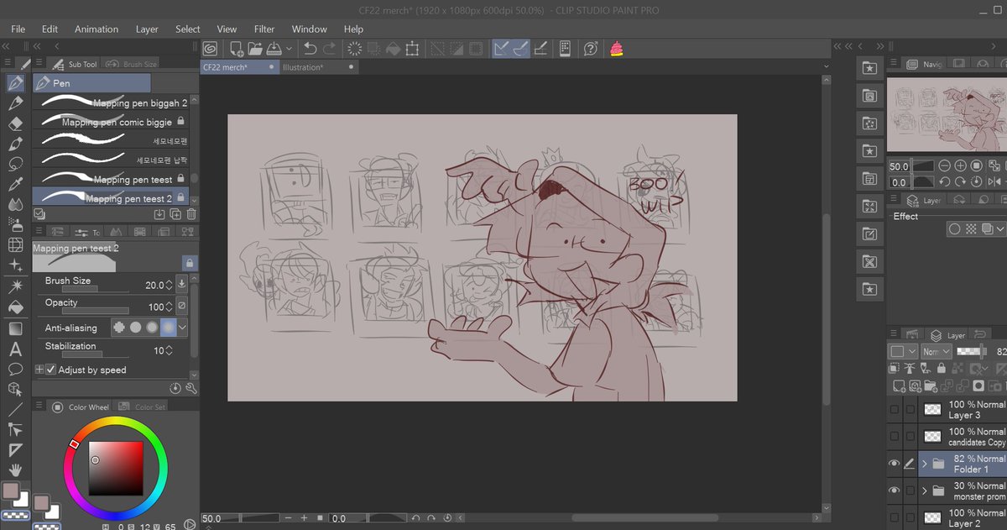The height and width of the screenshot is (530, 1007).
Task: Click the Scale/Rotate transform icon
Action: point(412,49)
